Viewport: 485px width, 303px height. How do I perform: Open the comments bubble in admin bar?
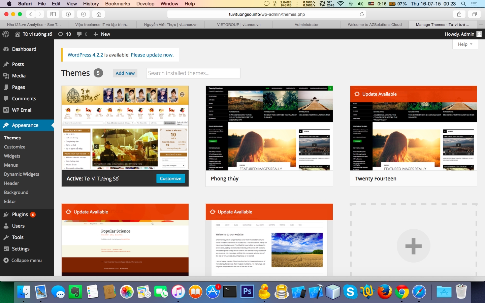[x=82, y=34]
